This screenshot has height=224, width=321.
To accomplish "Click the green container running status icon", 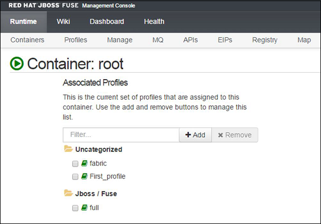I will tap(17, 64).
